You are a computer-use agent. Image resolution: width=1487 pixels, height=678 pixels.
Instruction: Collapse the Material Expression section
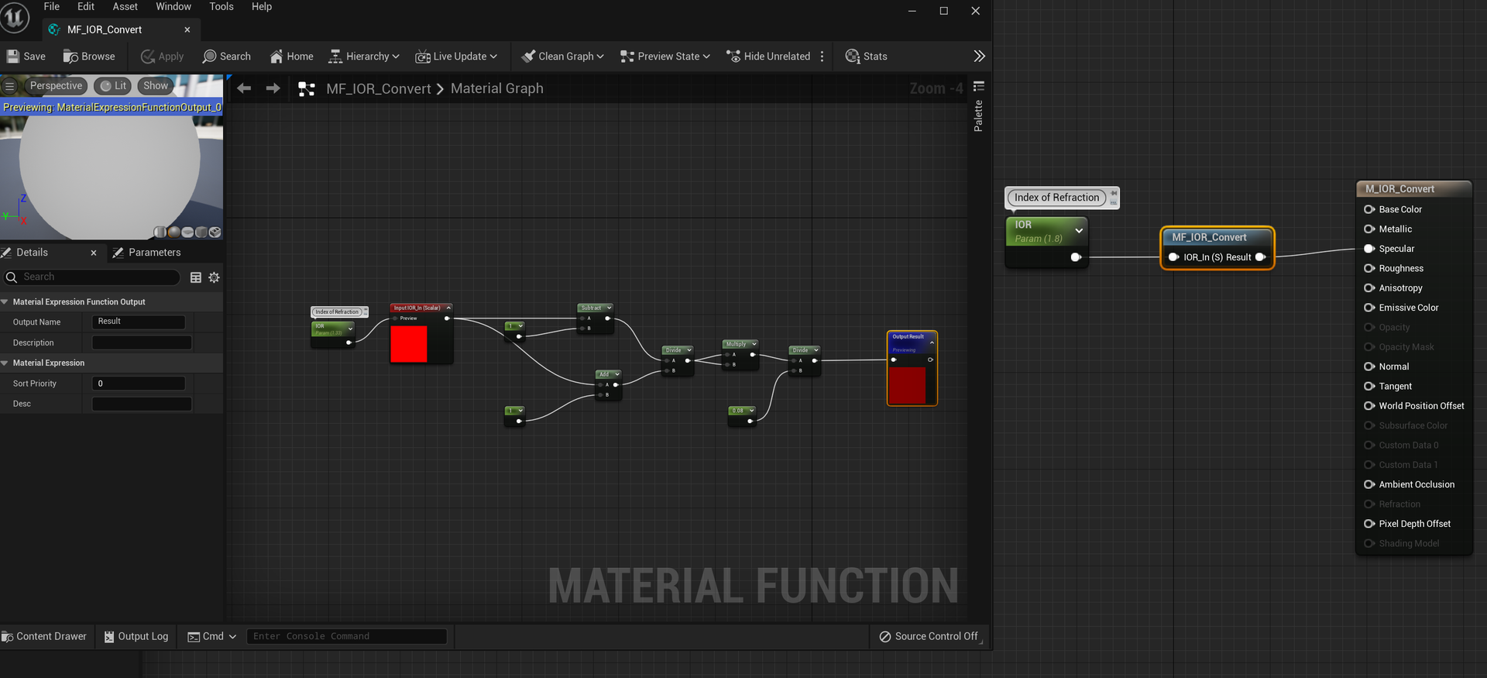click(5, 363)
